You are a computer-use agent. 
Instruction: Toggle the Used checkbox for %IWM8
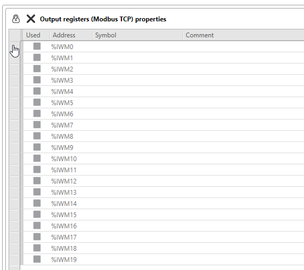(37, 136)
